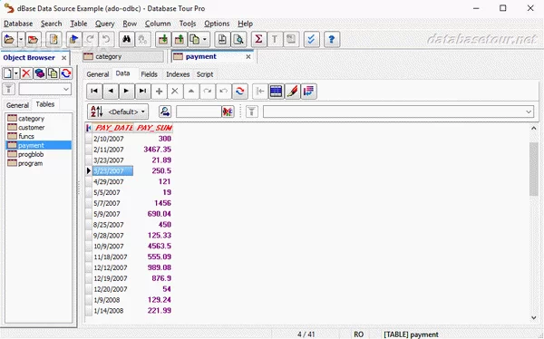The height and width of the screenshot is (339, 544).
Task: Open the data filter combo box
Action: click(398, 111)
